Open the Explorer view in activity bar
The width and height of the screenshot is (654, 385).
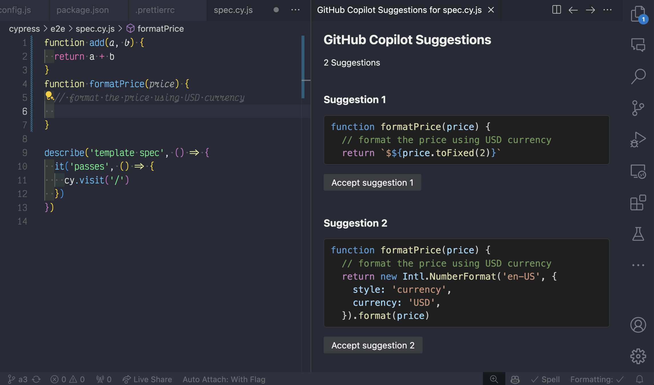point(638,13)
